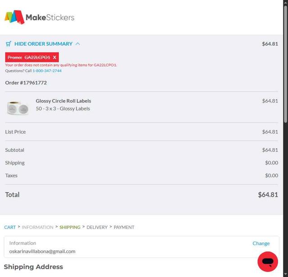Go to Information breadcrumb step
Image resolution: width=288 pixels, height=277 pixels.
(37, 227)
